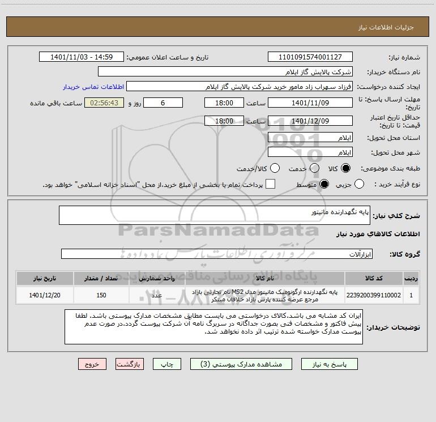Toggle the اسناد خزانه اسلامی payment checkbox
This screenshot has height=422, width=436.
270,184
